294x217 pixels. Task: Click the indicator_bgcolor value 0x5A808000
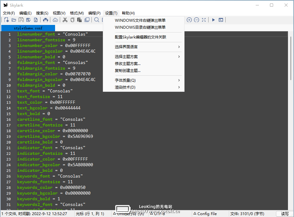click(x=80, y=165)
